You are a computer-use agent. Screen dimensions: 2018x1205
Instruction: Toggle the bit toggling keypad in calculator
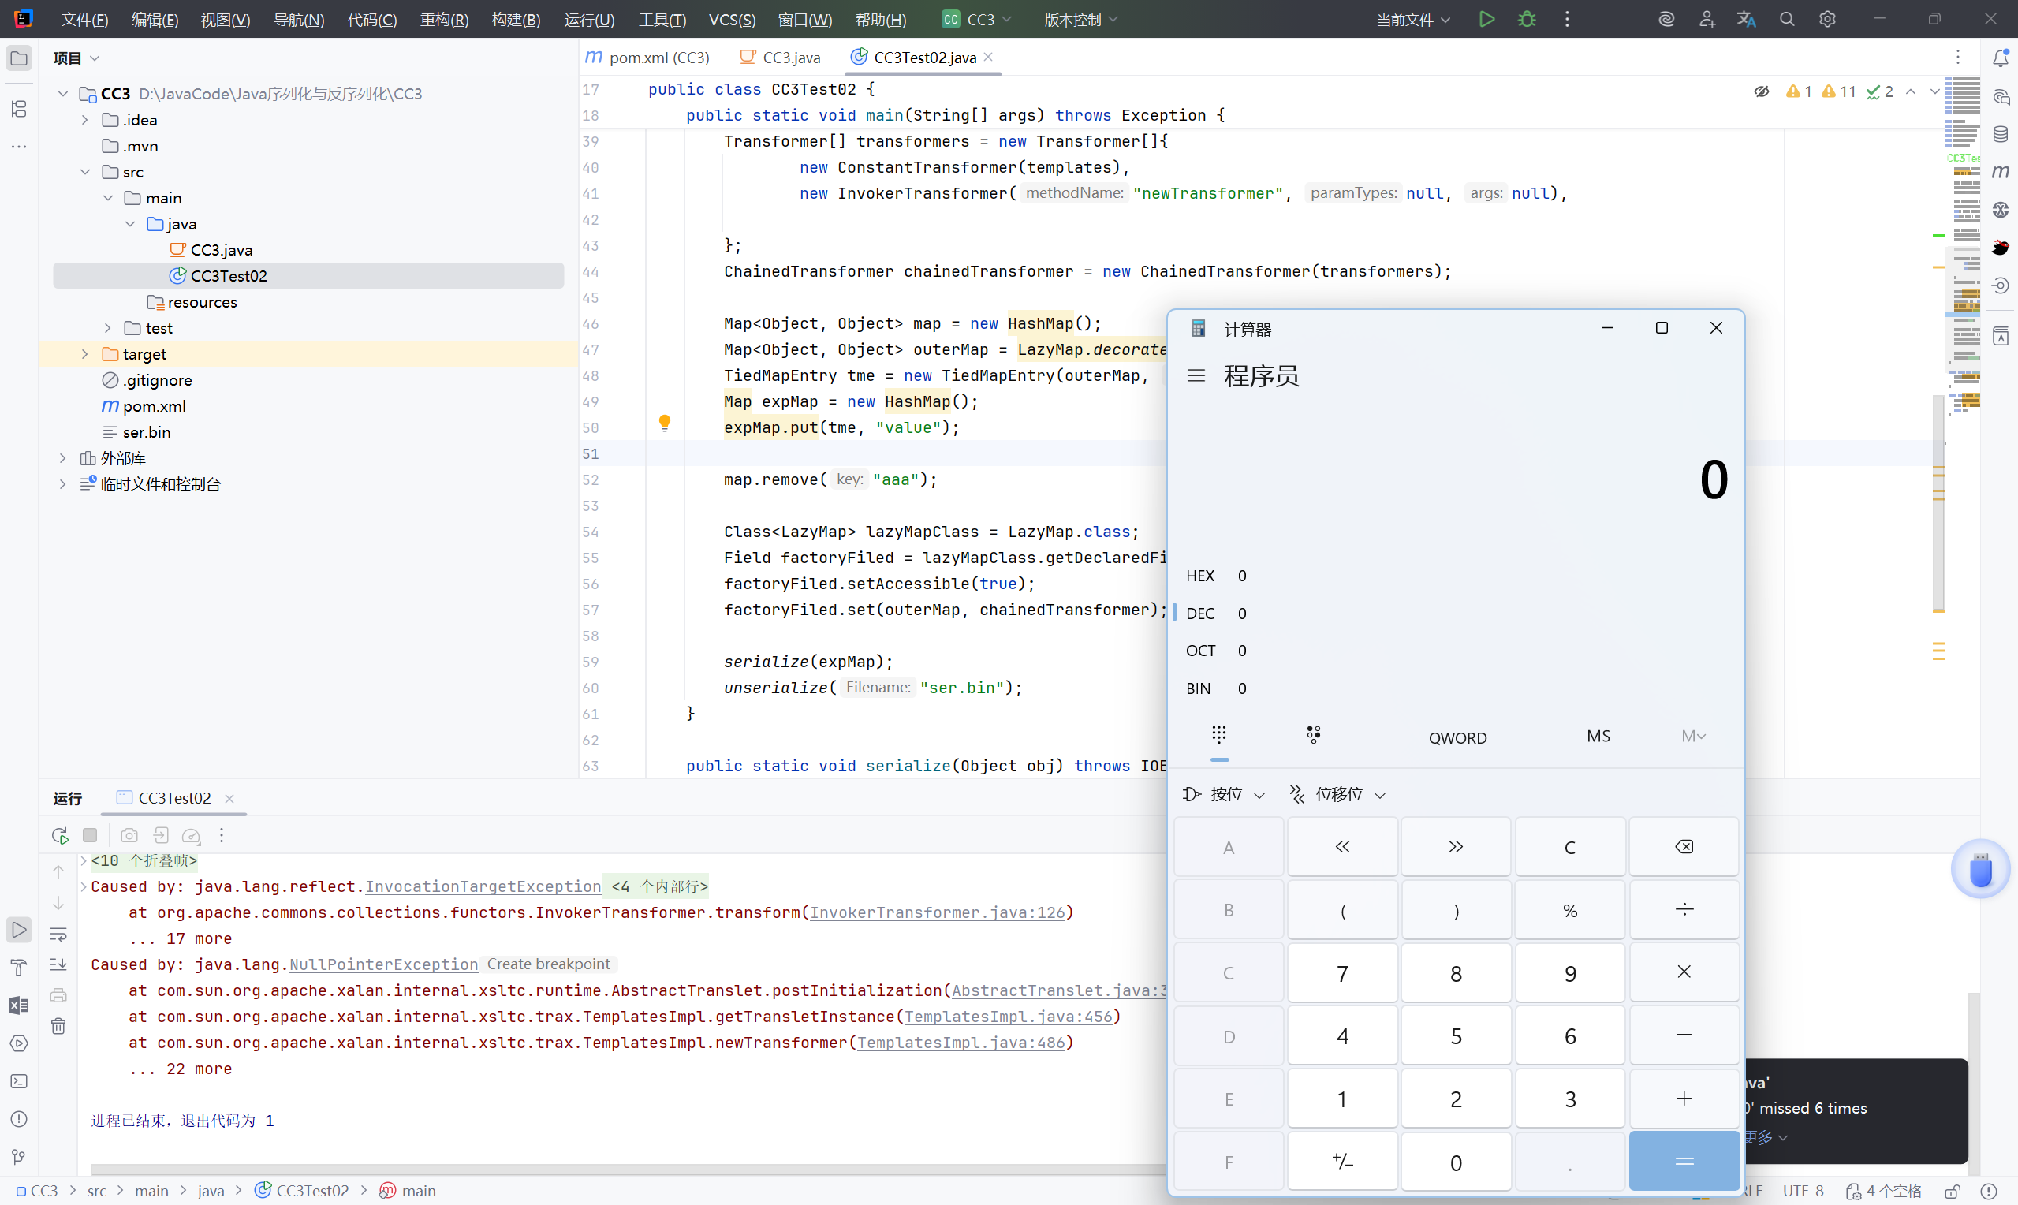[1314, 735]
